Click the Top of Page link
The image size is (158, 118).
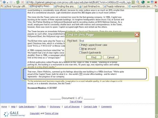(76, 102)
